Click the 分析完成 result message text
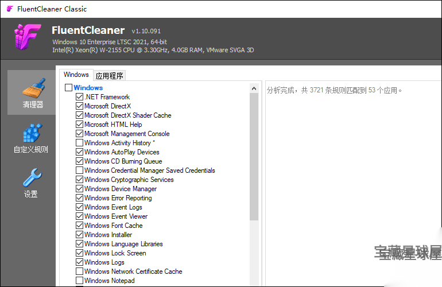The image size is (442, 287). tap(334, 90)
